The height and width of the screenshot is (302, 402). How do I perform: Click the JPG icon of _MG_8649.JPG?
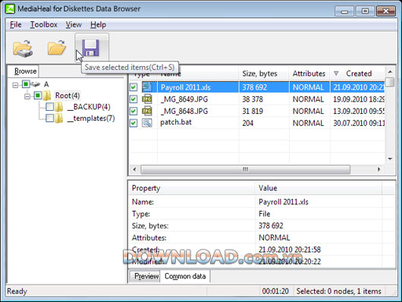coord(147,99)
